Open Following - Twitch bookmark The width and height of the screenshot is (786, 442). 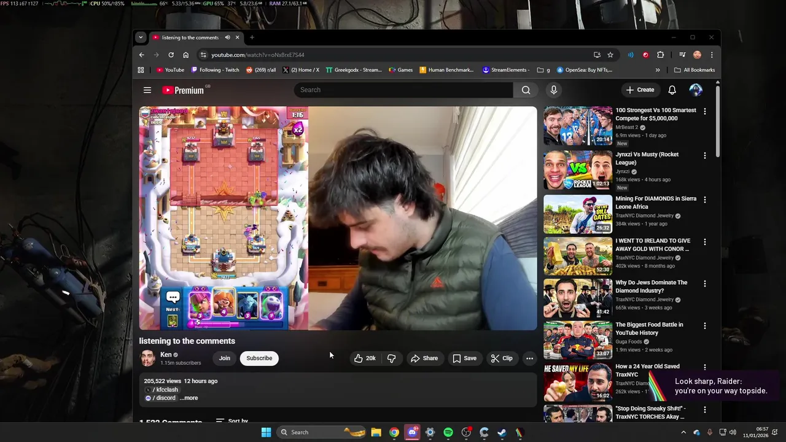(215, 70)
